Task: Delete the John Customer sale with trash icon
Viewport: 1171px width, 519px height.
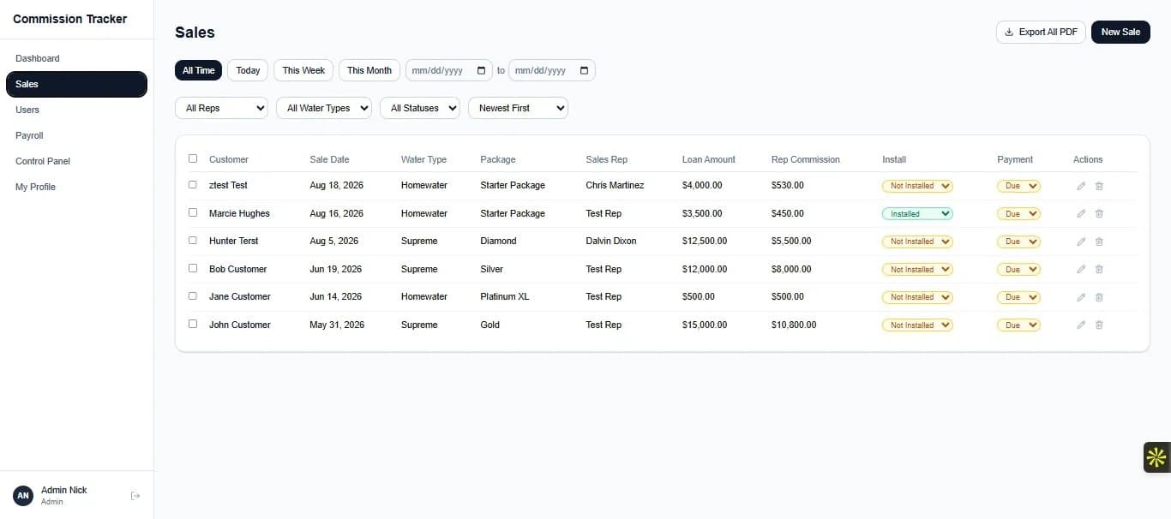Action: point(1099,325)
